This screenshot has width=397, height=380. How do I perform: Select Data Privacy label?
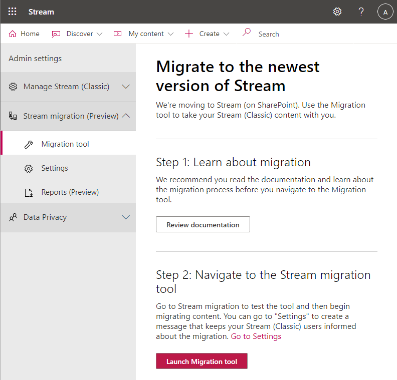[45, 217]
